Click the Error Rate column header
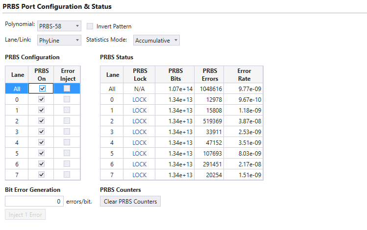Screen dimensions: 367x230 tap(244, 74)
